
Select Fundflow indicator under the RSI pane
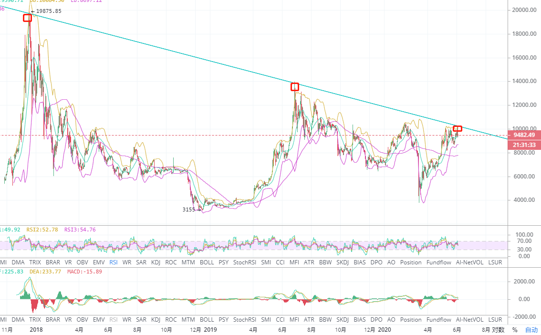[439, 262]
